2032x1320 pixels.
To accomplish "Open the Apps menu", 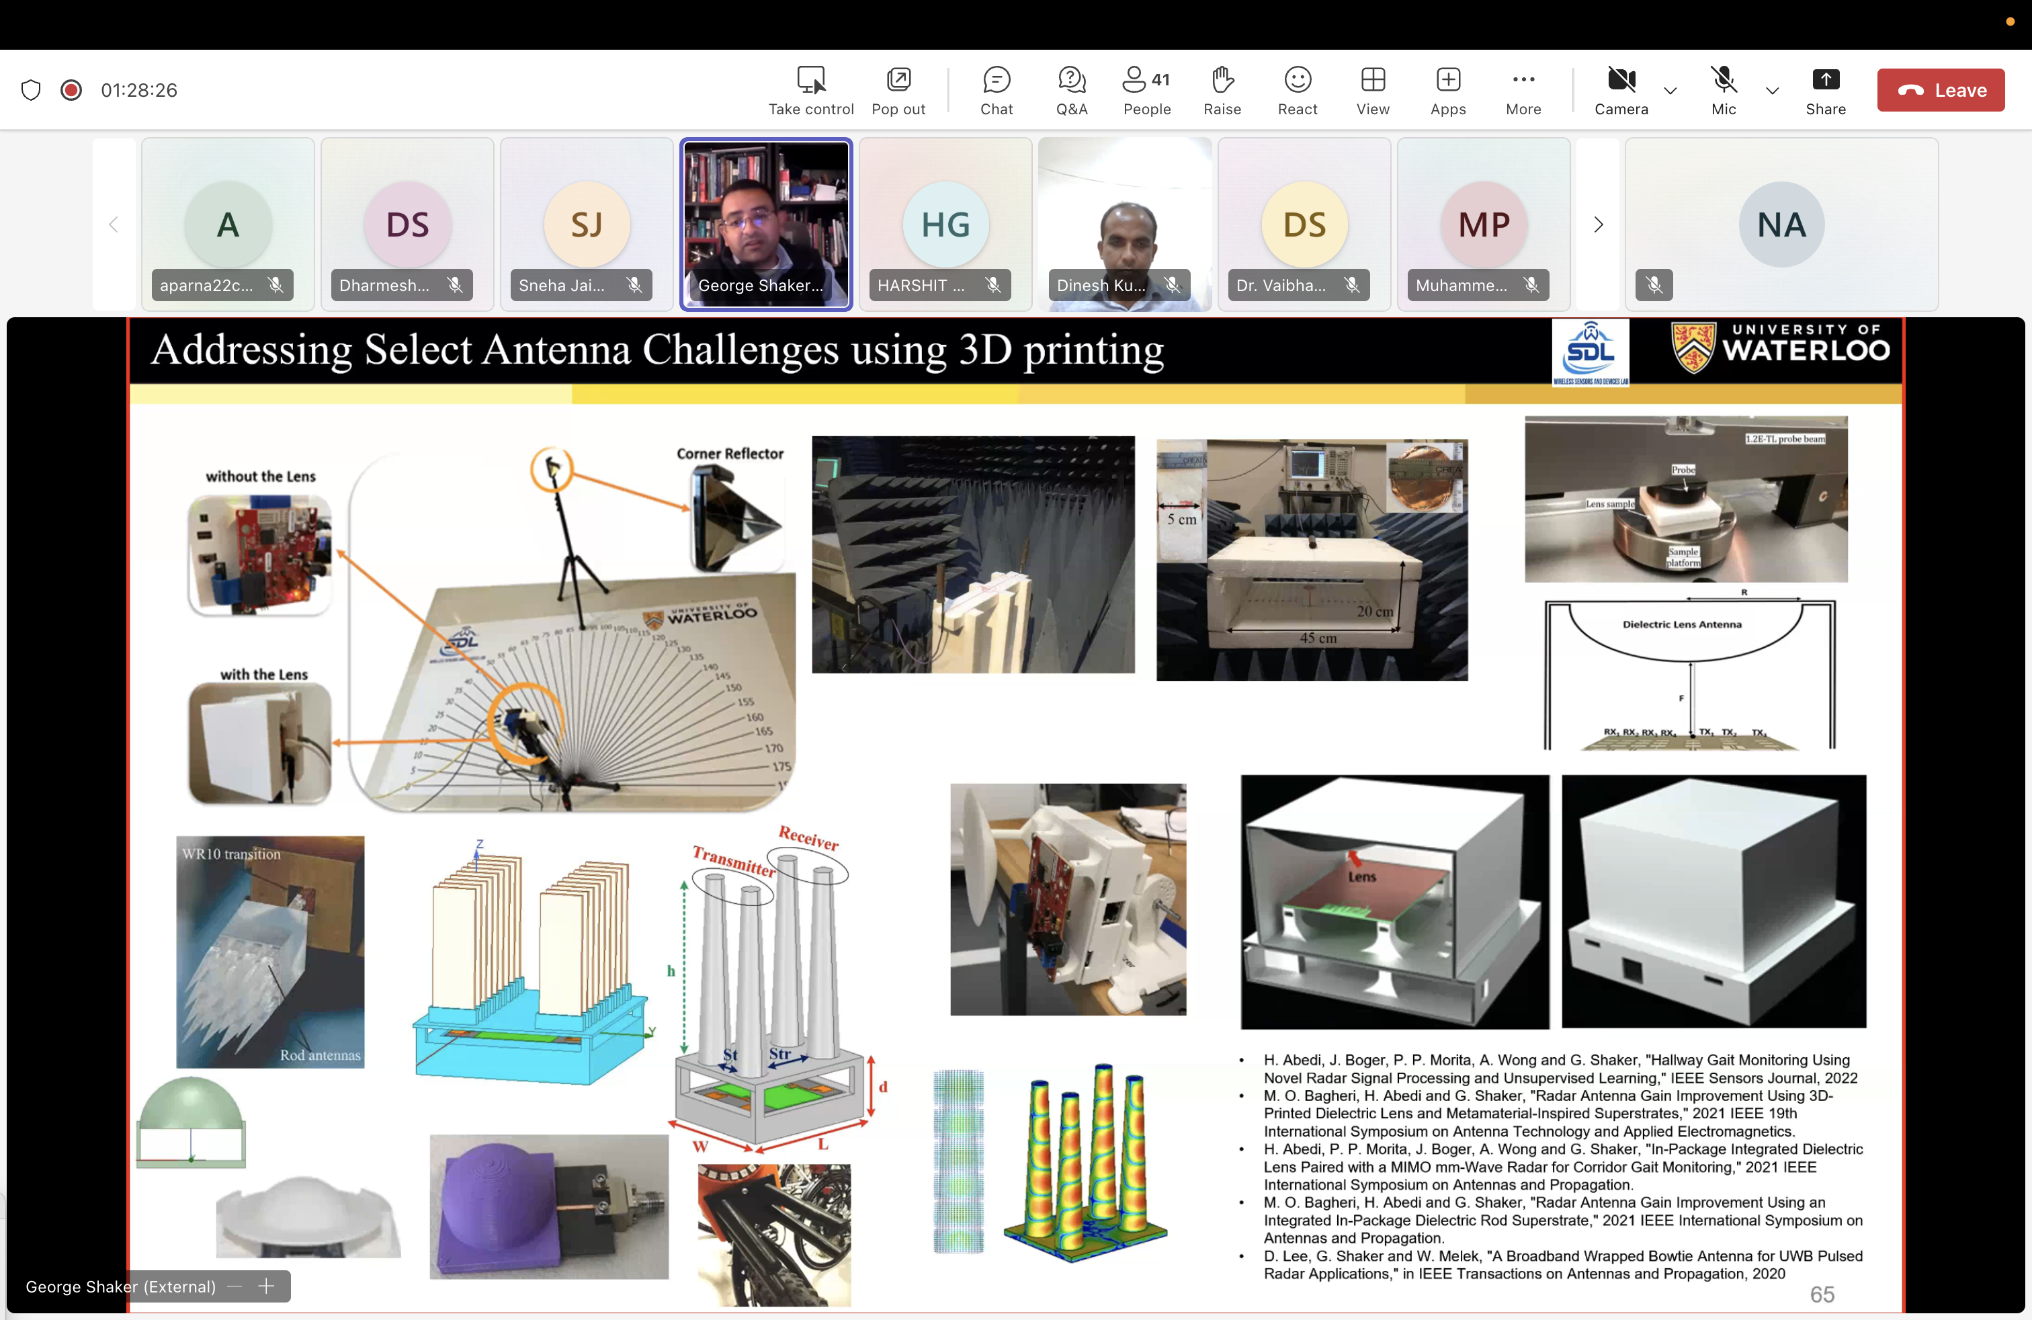I will point(1447,89).
